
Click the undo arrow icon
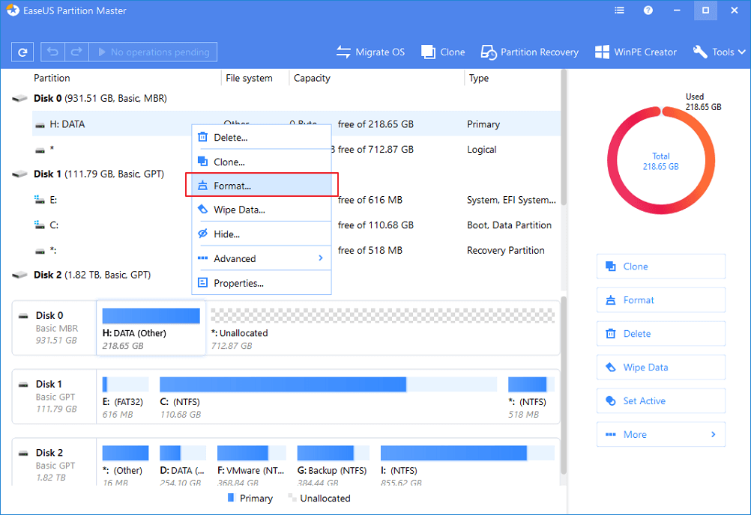[52, 52]
